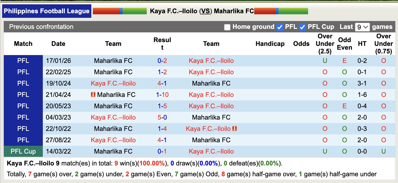
Task: Click the Philippines Football League title tab
Action: tap(47, 11)
